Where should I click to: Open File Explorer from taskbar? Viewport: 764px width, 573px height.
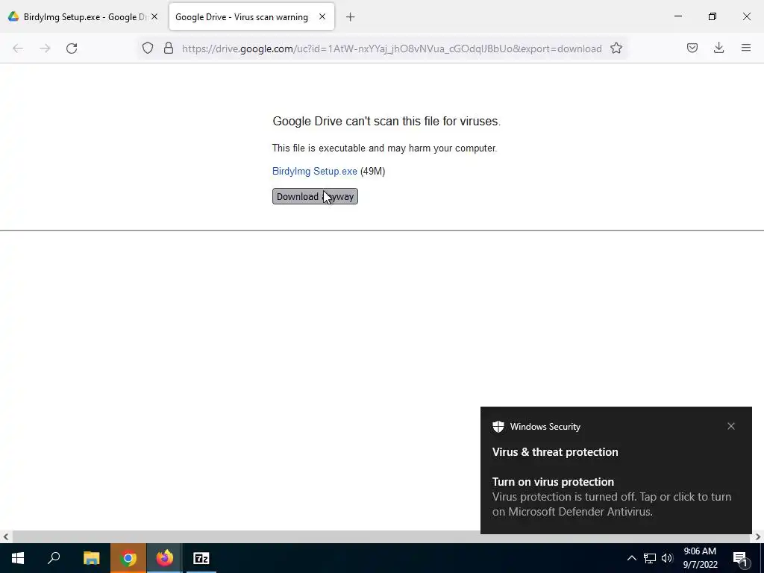(91, 558)
